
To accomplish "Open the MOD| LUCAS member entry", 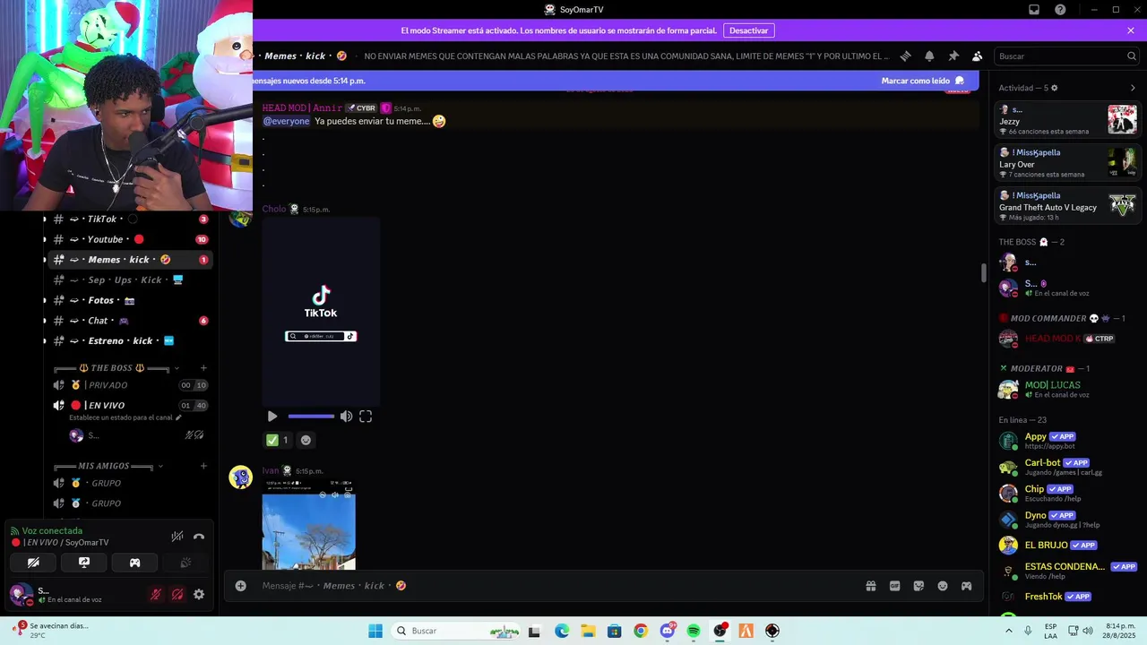I will click(x=1067, y=389).
